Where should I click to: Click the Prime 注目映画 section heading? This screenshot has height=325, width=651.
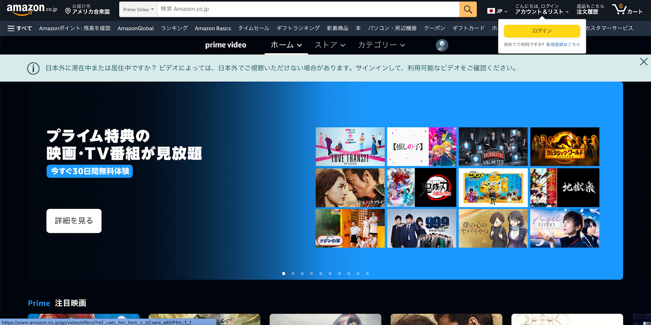coord(57,303)
